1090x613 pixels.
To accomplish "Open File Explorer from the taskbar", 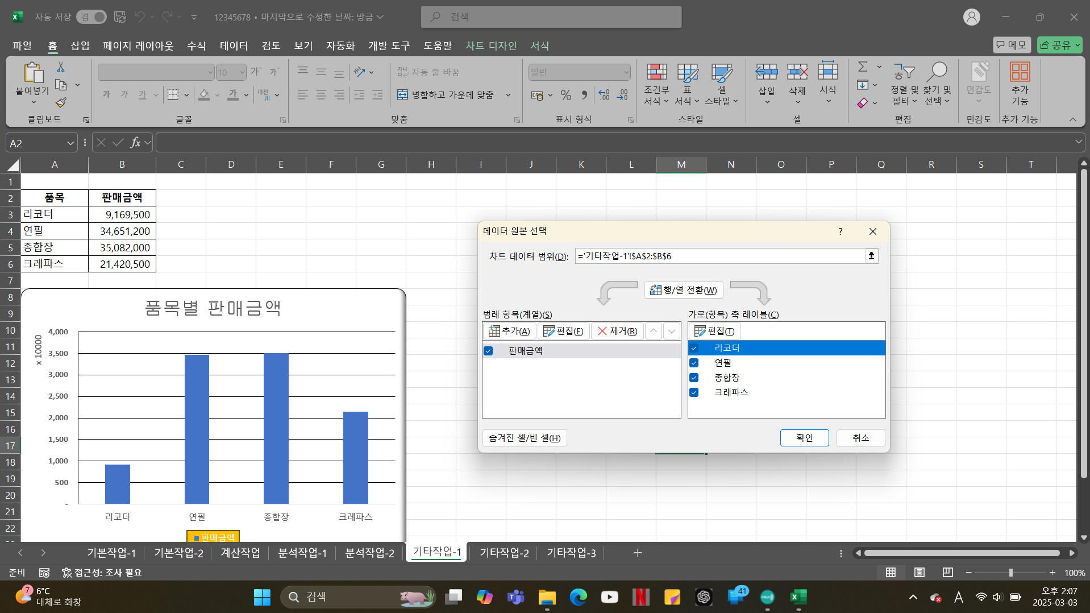I will [x=547, y=597].
